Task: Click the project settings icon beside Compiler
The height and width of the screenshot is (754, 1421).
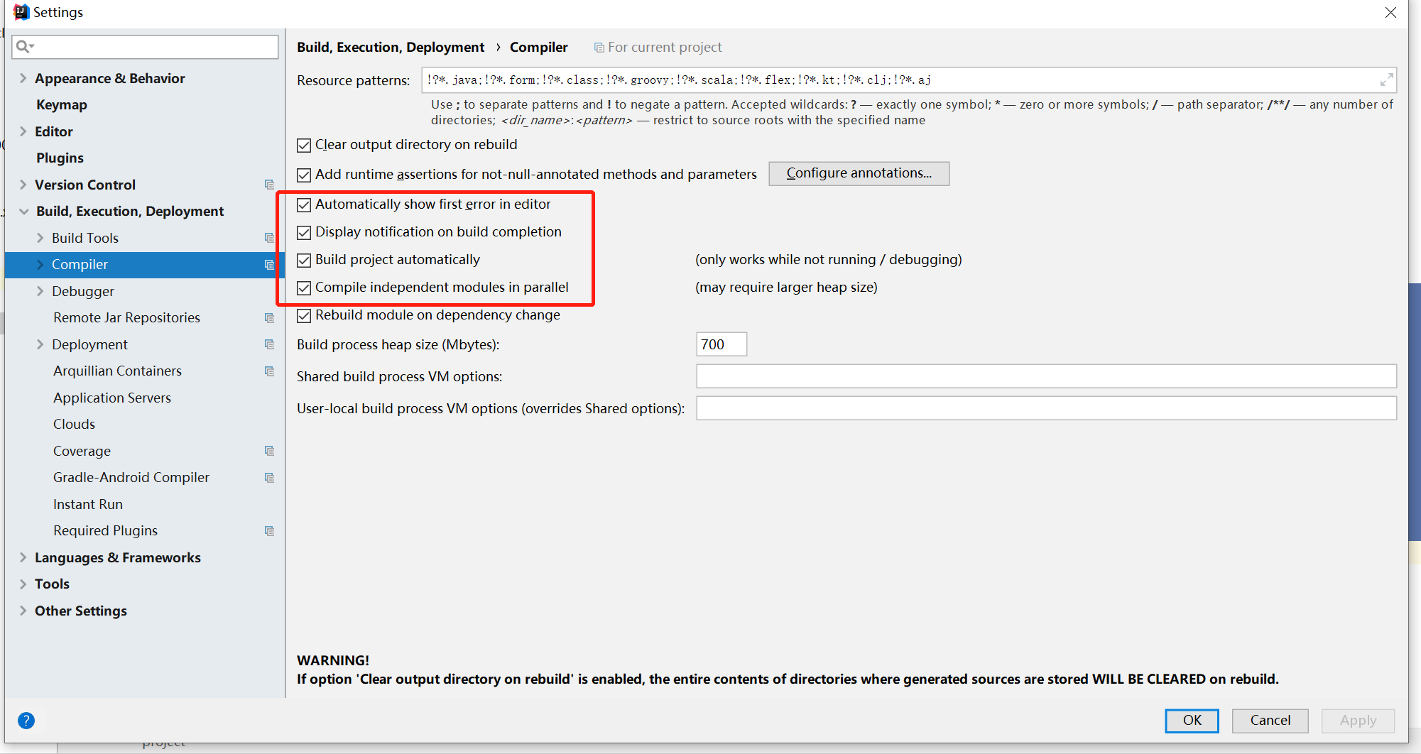Action: [x=269, y=264]
